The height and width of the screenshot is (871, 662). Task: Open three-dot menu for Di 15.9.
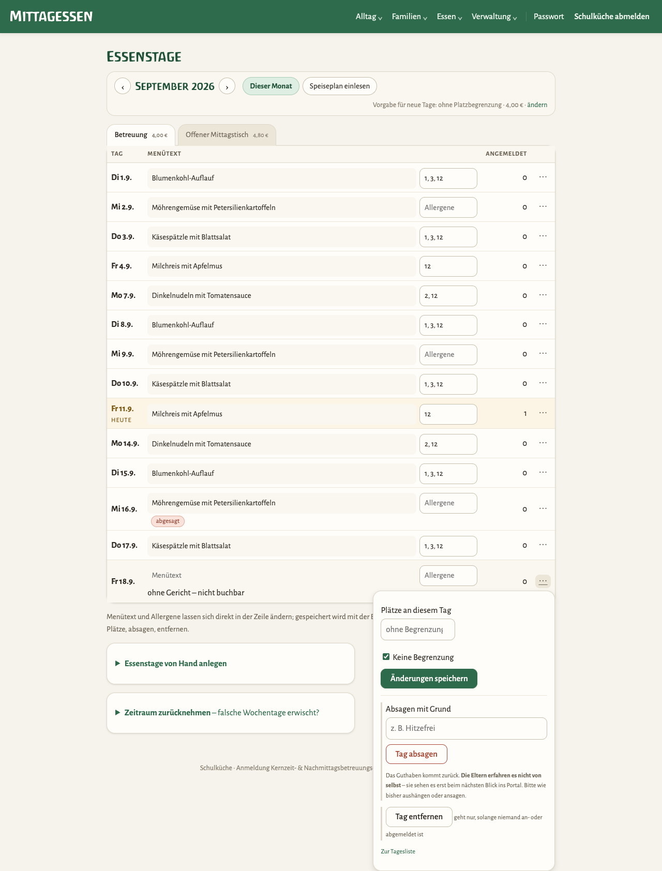pos(543,472)
